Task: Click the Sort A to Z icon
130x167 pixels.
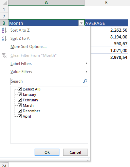Action: [x=4, y=30]
